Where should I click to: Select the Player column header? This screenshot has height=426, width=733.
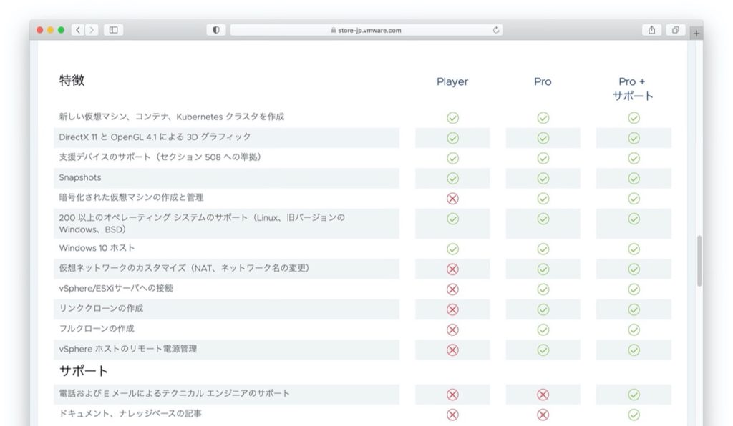coord(452,82)
